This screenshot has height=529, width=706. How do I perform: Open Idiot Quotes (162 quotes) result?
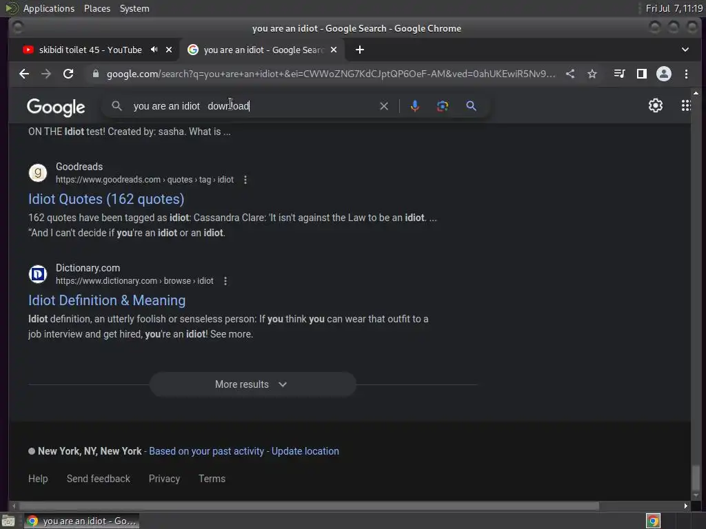(x=106, y=199)
